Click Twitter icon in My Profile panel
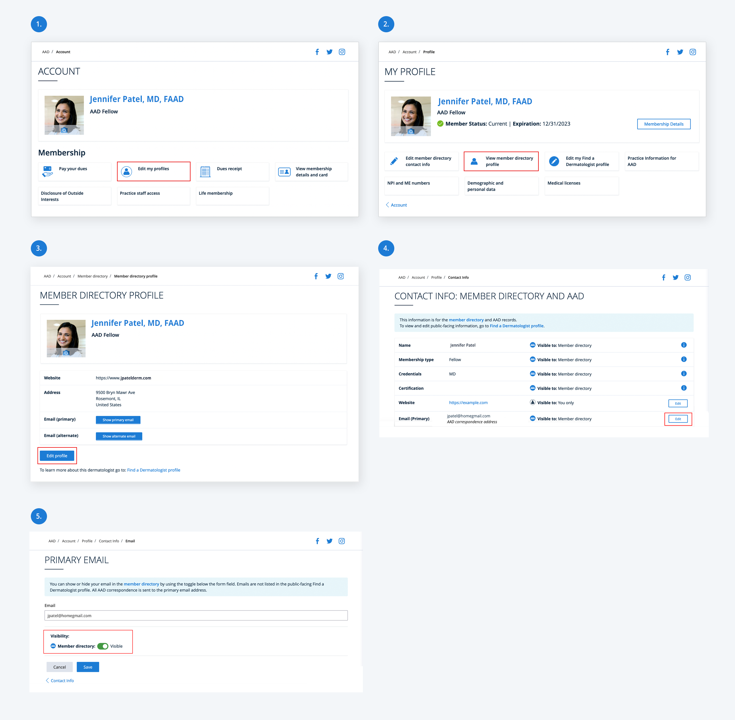The image size is (735, 720). click(680, 52)
